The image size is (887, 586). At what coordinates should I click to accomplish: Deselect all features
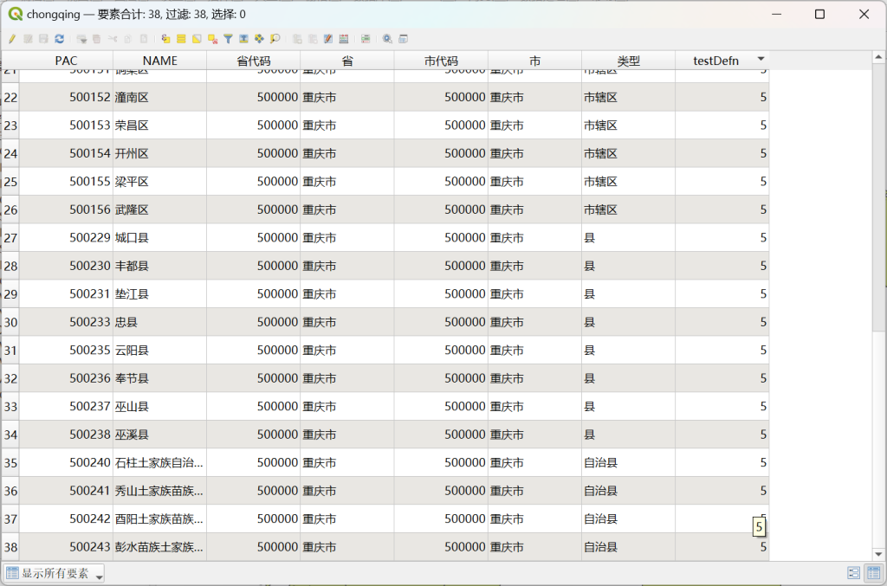213,39
